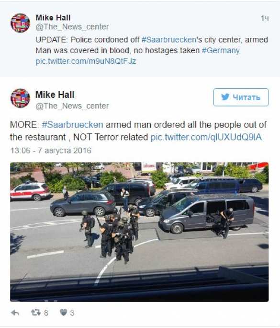
Task: Click the reply arrow icon
Action: point(15,313)
